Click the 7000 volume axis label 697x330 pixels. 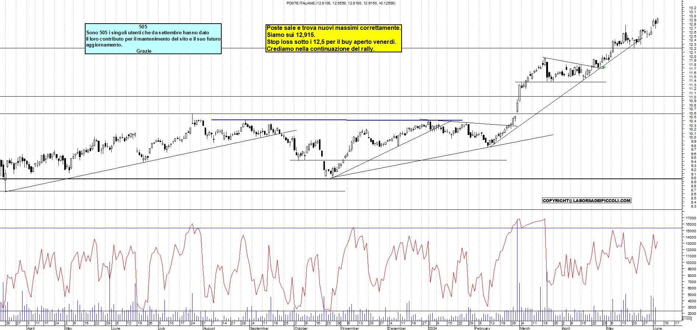point(691,282)
